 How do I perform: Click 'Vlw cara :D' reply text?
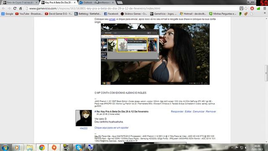[x=100, y=119]
